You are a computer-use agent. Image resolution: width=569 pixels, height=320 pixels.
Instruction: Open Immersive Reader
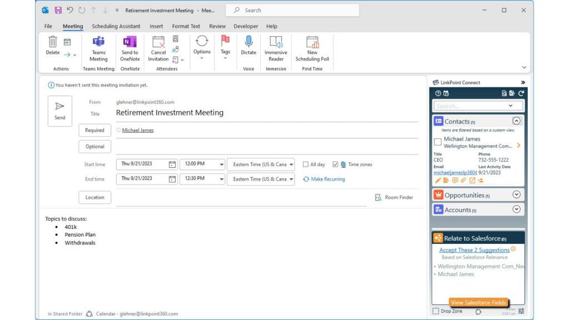coord(276,49)
